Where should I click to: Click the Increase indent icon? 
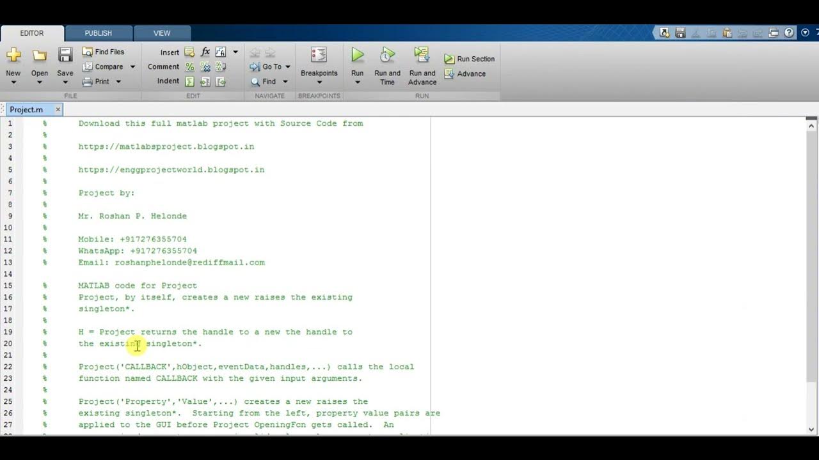(x=205, y=81)
